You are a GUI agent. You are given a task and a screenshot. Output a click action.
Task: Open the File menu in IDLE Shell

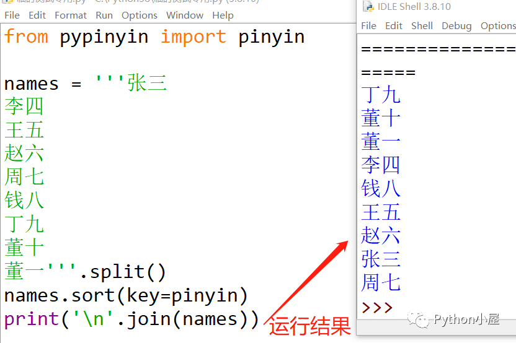(x=368, y=25)
